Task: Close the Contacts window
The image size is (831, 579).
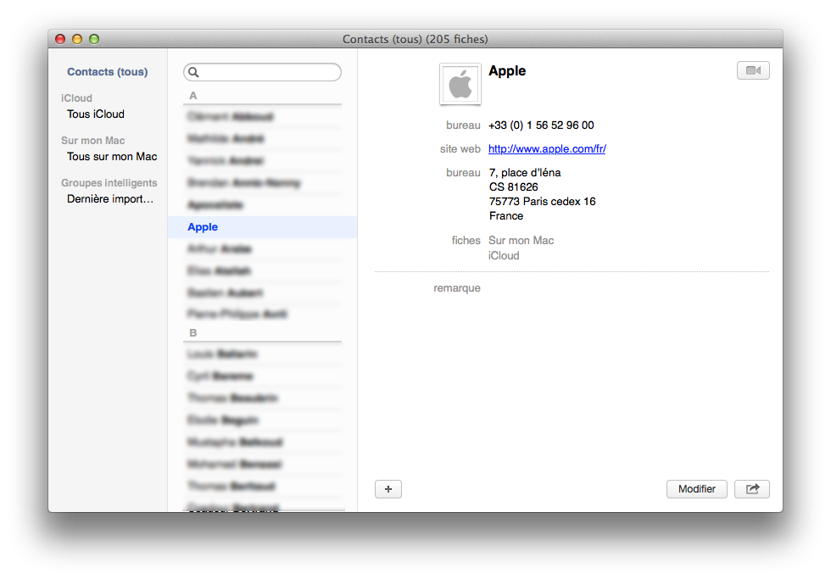Action: (x=60, y=39)
